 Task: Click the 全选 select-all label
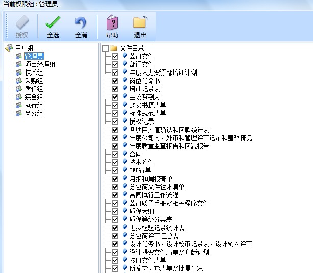53,35
